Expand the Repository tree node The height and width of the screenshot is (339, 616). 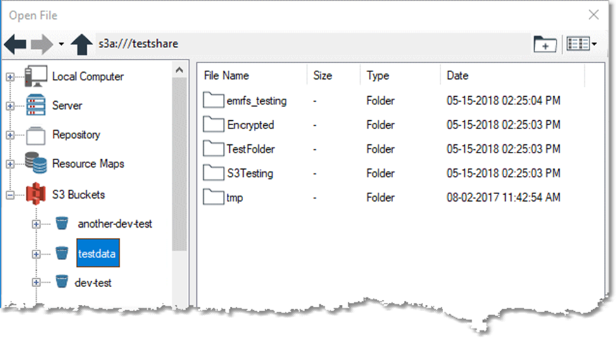pos(10,135)
